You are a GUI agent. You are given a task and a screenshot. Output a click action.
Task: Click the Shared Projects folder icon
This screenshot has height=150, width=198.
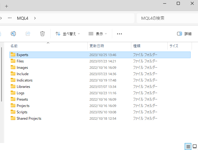point(13,118)
